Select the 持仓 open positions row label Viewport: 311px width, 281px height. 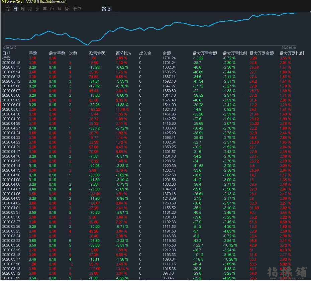coord(6,58)
